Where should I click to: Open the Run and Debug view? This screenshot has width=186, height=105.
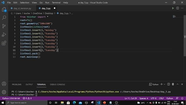(x=4, y=35)
